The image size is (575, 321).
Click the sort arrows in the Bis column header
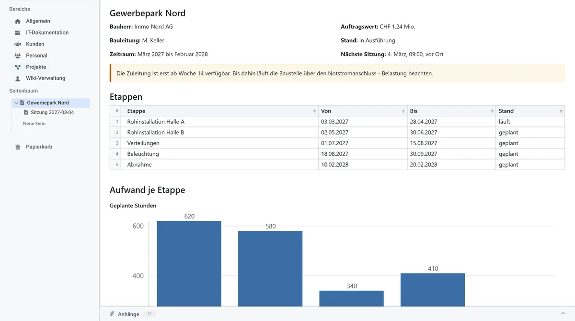point(492,111)
